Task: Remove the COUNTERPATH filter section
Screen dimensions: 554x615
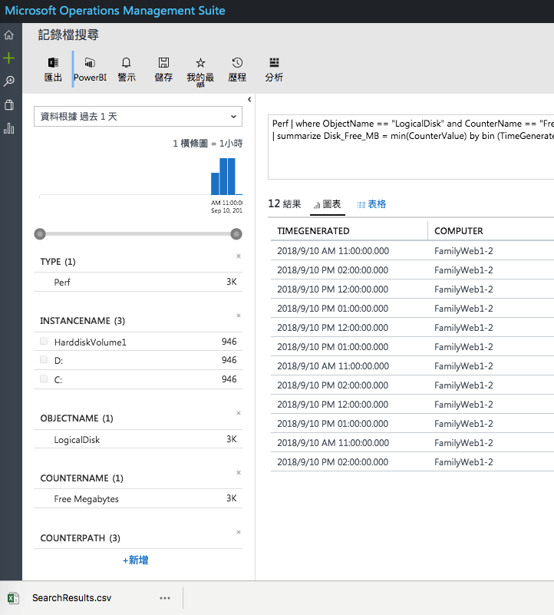Action: tap(239, 532)
